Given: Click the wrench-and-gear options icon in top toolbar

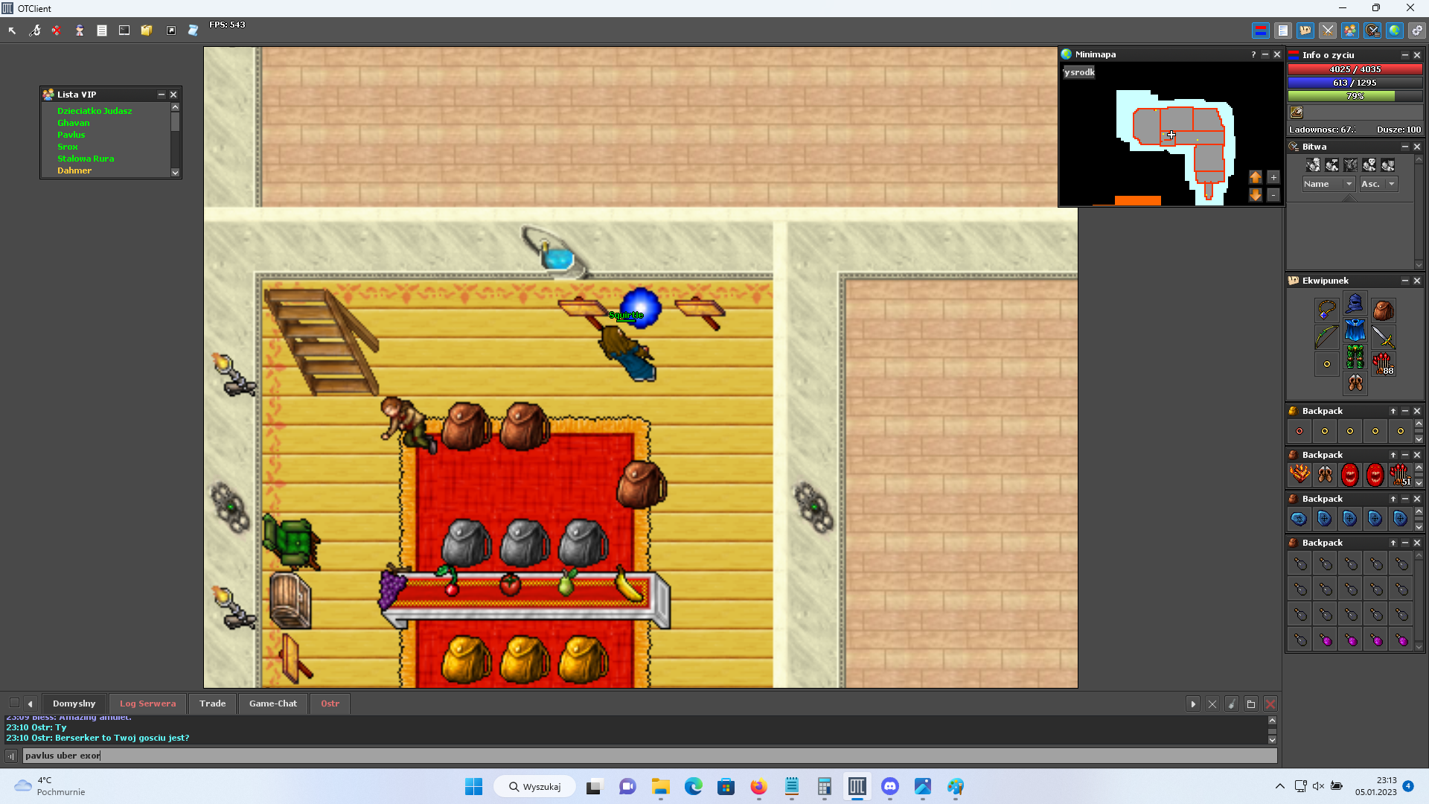Looking at the screenshot, I should tap(34, 31).
